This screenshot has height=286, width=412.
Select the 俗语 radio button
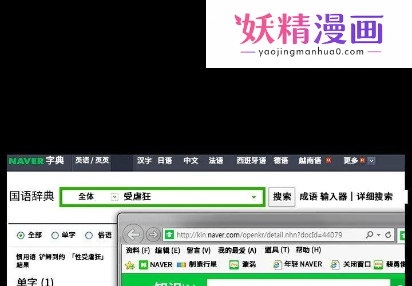[x=89, y=235]
